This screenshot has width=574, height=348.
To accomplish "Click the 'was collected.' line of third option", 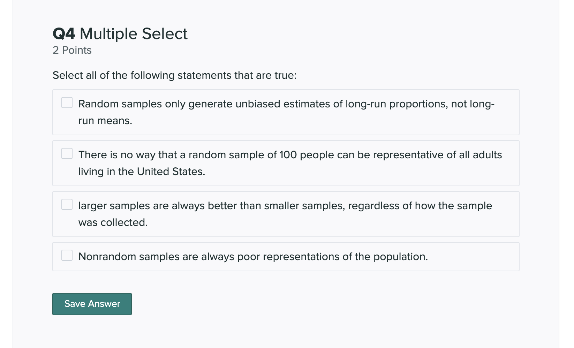I will (113, 222).
